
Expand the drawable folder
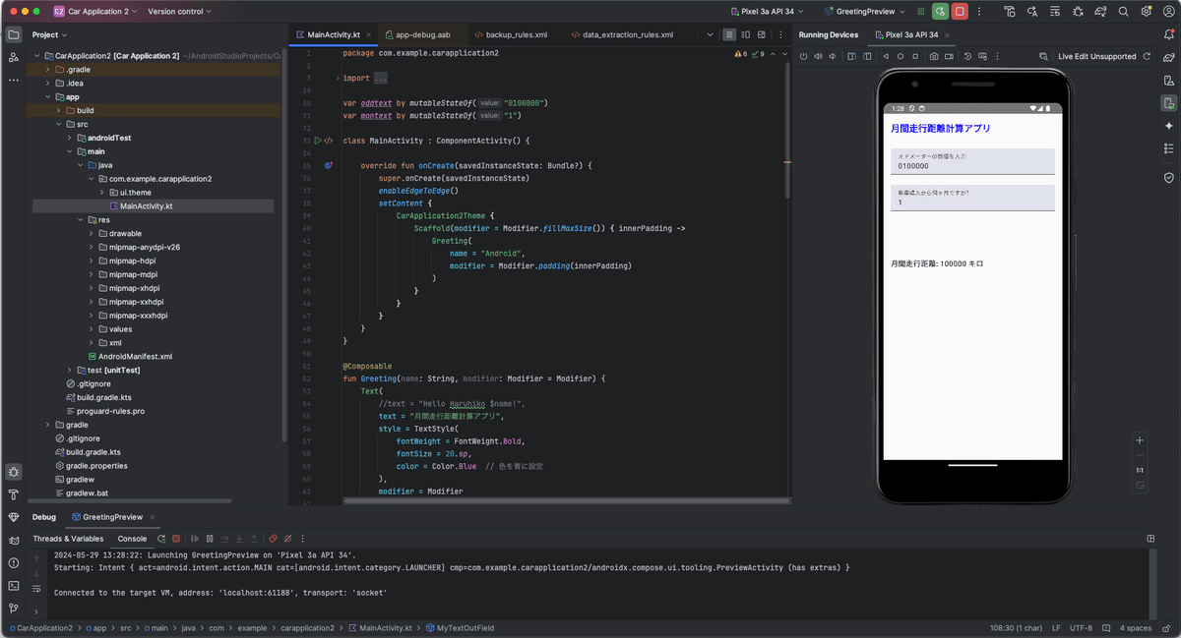click(x=91, y=234)
